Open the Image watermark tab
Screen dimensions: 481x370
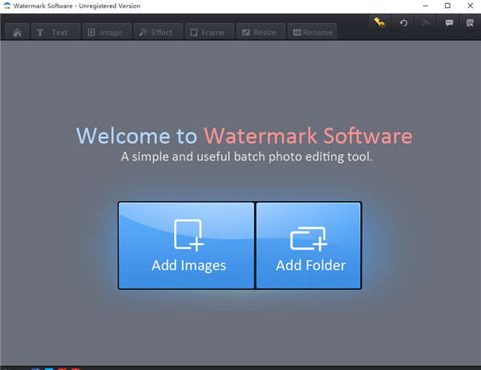(x=105, y=32)
